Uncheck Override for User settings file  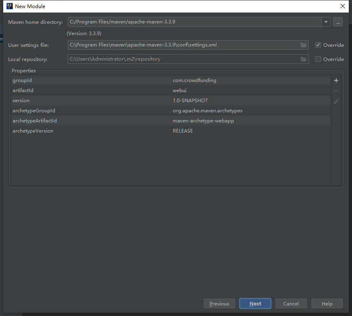(318, 45)
